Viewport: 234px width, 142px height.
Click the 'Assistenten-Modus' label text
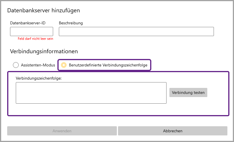38,65
